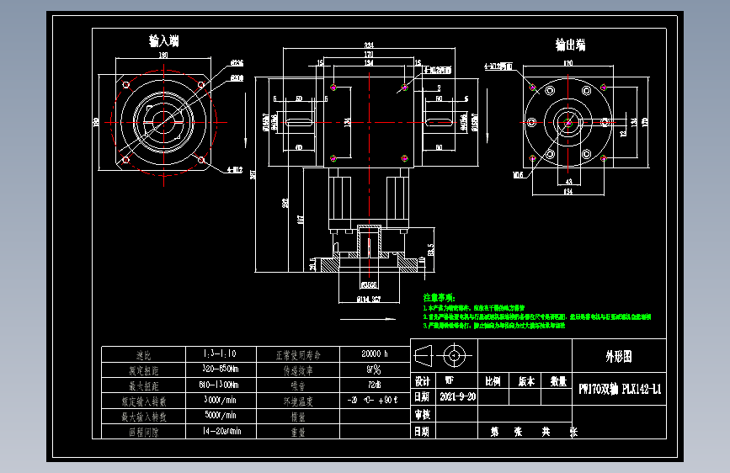
Task: Click the '版本' header cell
Action: pyautogui.click(x=526, y=381)
